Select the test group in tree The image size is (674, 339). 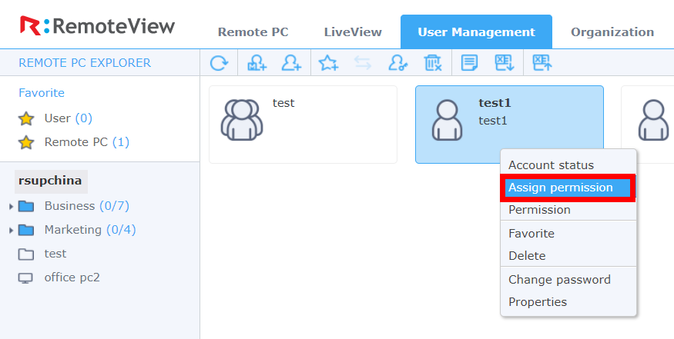55,254
